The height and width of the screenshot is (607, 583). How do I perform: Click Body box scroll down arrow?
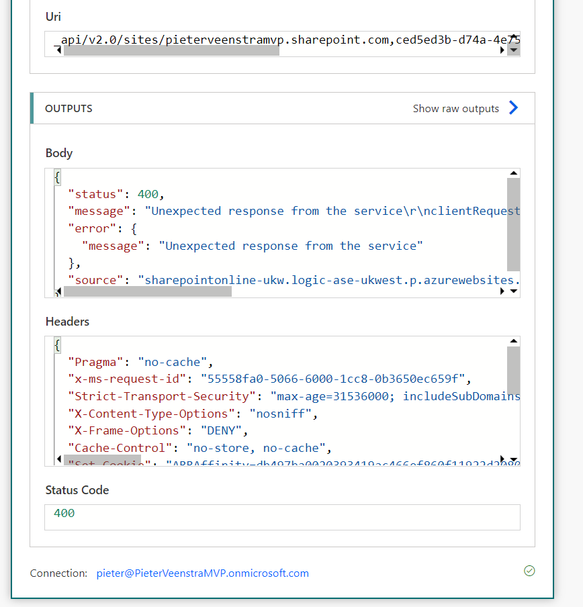pos(514,291)
